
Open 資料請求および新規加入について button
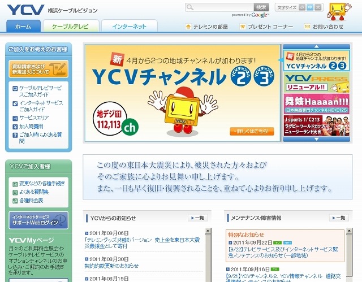pyautogui.click(x=38, y=69)
